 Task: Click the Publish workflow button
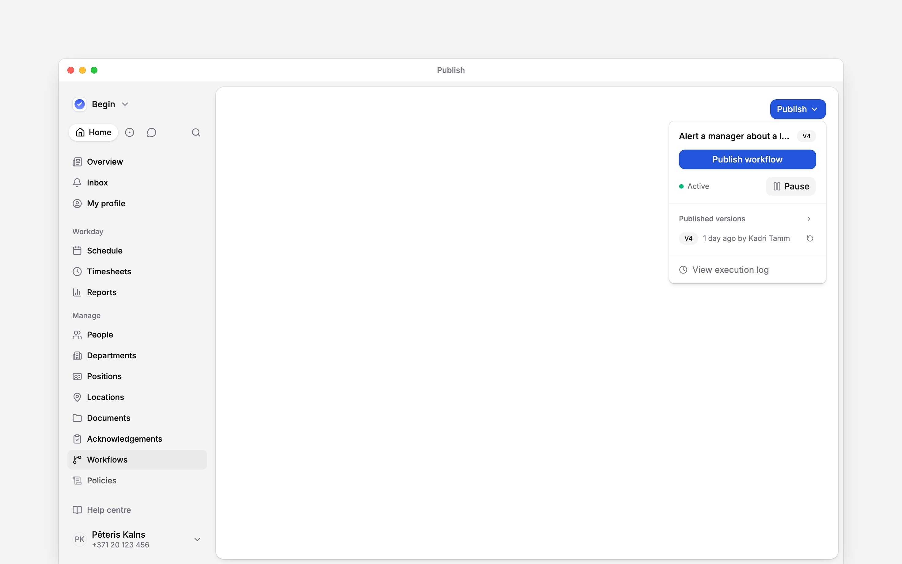tap(747, 160)
